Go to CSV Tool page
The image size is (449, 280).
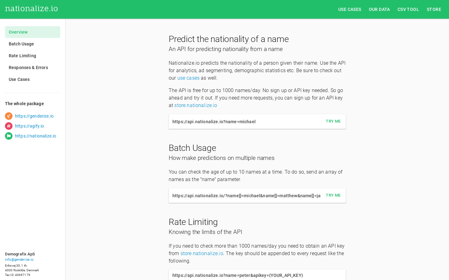pos(408,9)
